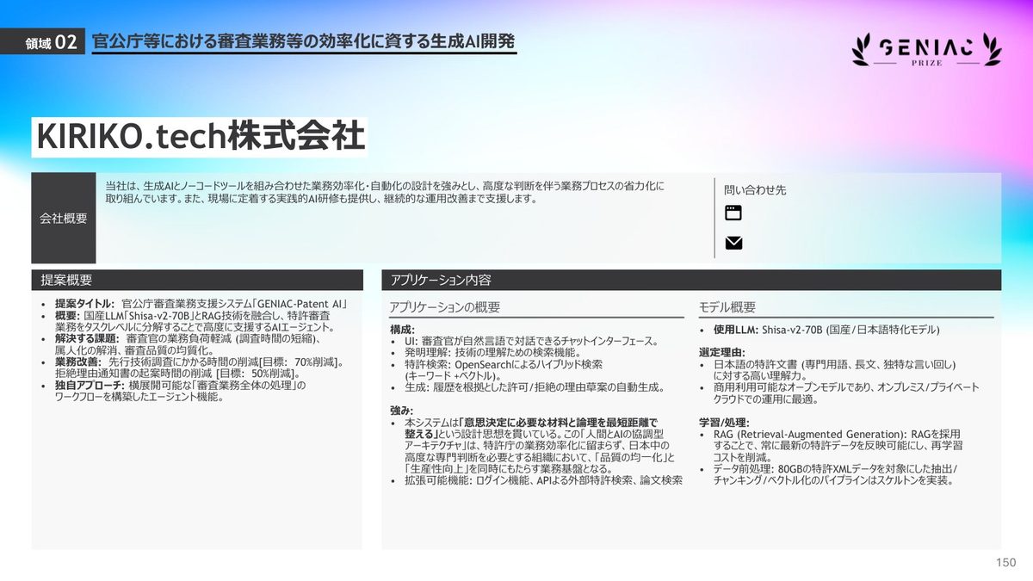
Task: Click the 構成: label
Action: tap(402, 330)
